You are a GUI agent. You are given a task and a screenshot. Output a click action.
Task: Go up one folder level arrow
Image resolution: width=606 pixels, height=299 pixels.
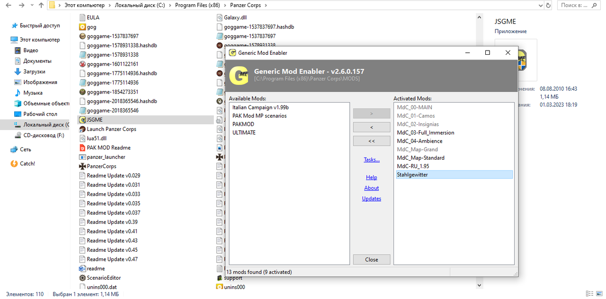(41, 6)
